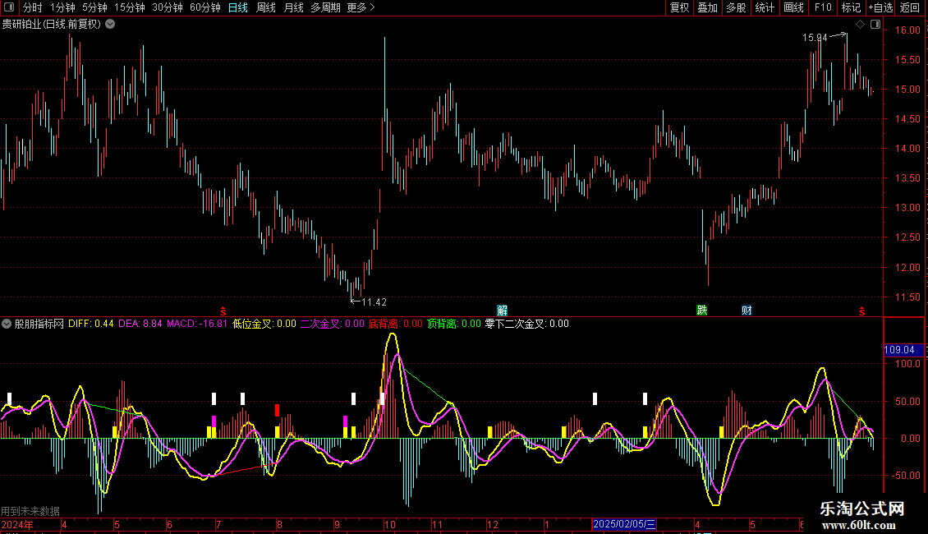Expand the 贵研铂业 chart title dropdown
Screen dimensions: 928x534
click(x=110, y=25)
